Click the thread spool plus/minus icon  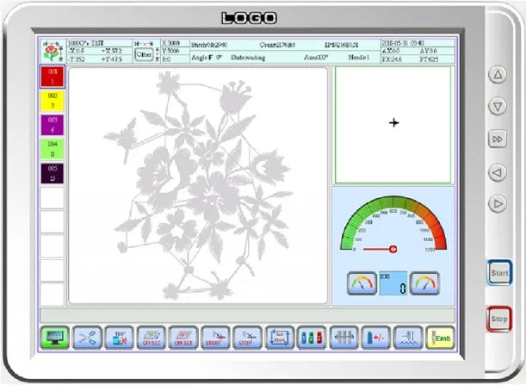click(x=376, y=338)
